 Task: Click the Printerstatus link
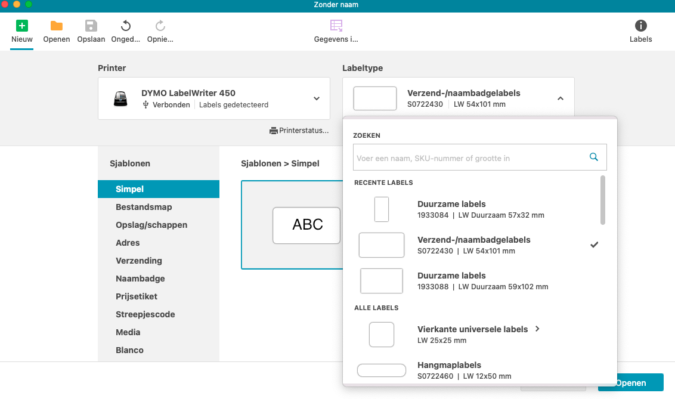299,131
